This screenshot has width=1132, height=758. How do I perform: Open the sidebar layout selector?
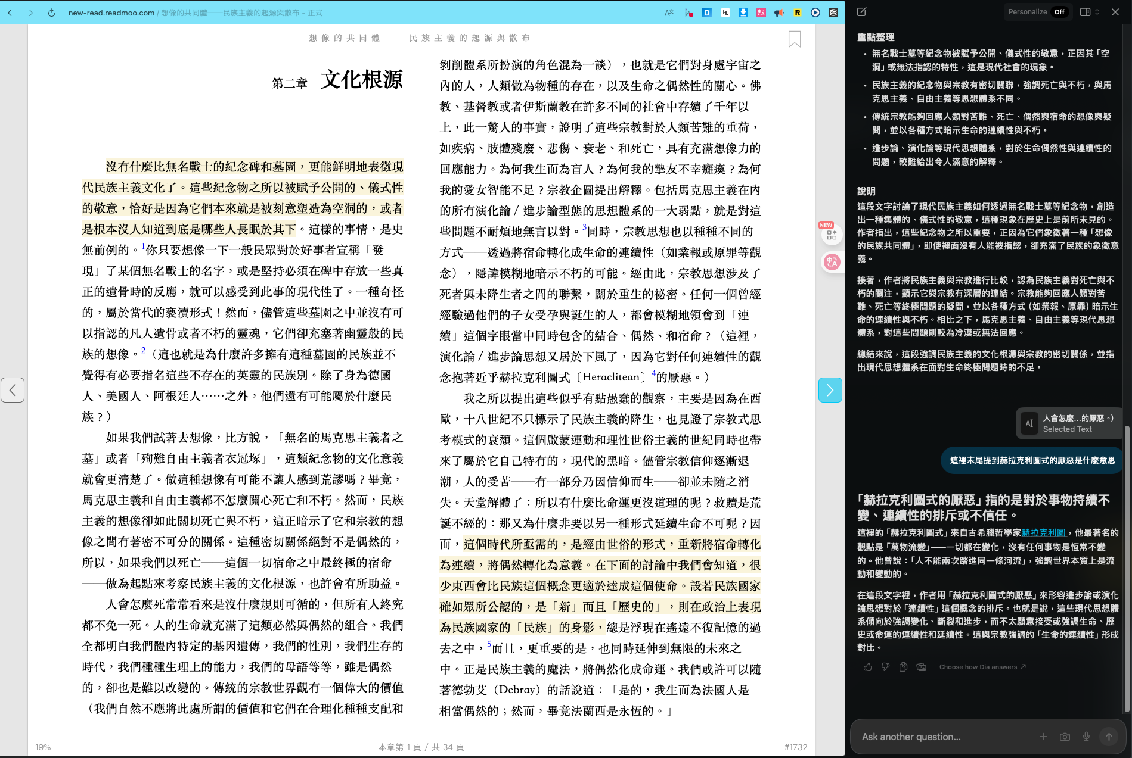point(1090,12)
